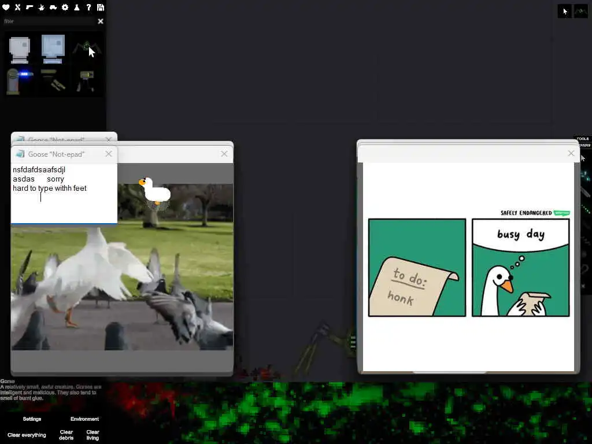Open Settings in the bottom-left panel
Image resolution: width=592 pixels, height=444 pixels.
[x=32, y=419]
